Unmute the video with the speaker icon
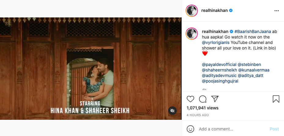Screen dimensions: 284x136 click(172, 111)
